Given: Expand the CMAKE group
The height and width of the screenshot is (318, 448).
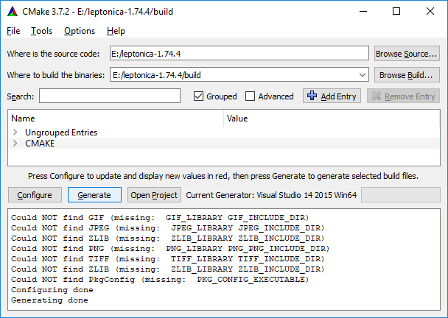Looking at the screenshot, I should 15,143.
